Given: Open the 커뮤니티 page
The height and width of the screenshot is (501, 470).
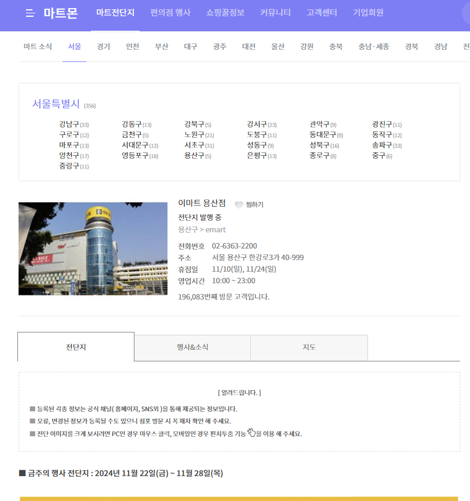Looking at the screenshot, I should pyautogui.click(x=275, y=13).
